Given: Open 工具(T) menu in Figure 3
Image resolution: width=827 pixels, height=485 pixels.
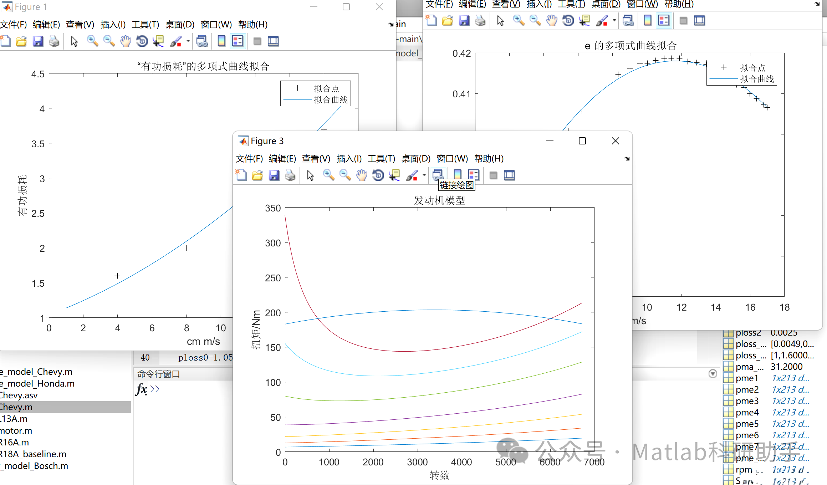Looking at the screenshot, I should coord(381,159).
